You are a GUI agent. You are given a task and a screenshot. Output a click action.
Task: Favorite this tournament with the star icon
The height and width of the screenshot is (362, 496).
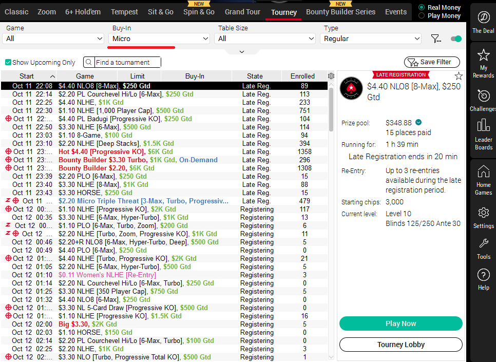(x=459, y=76)
